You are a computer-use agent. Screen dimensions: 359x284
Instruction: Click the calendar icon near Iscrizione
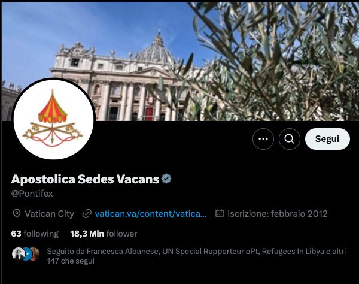click(220, 213)
